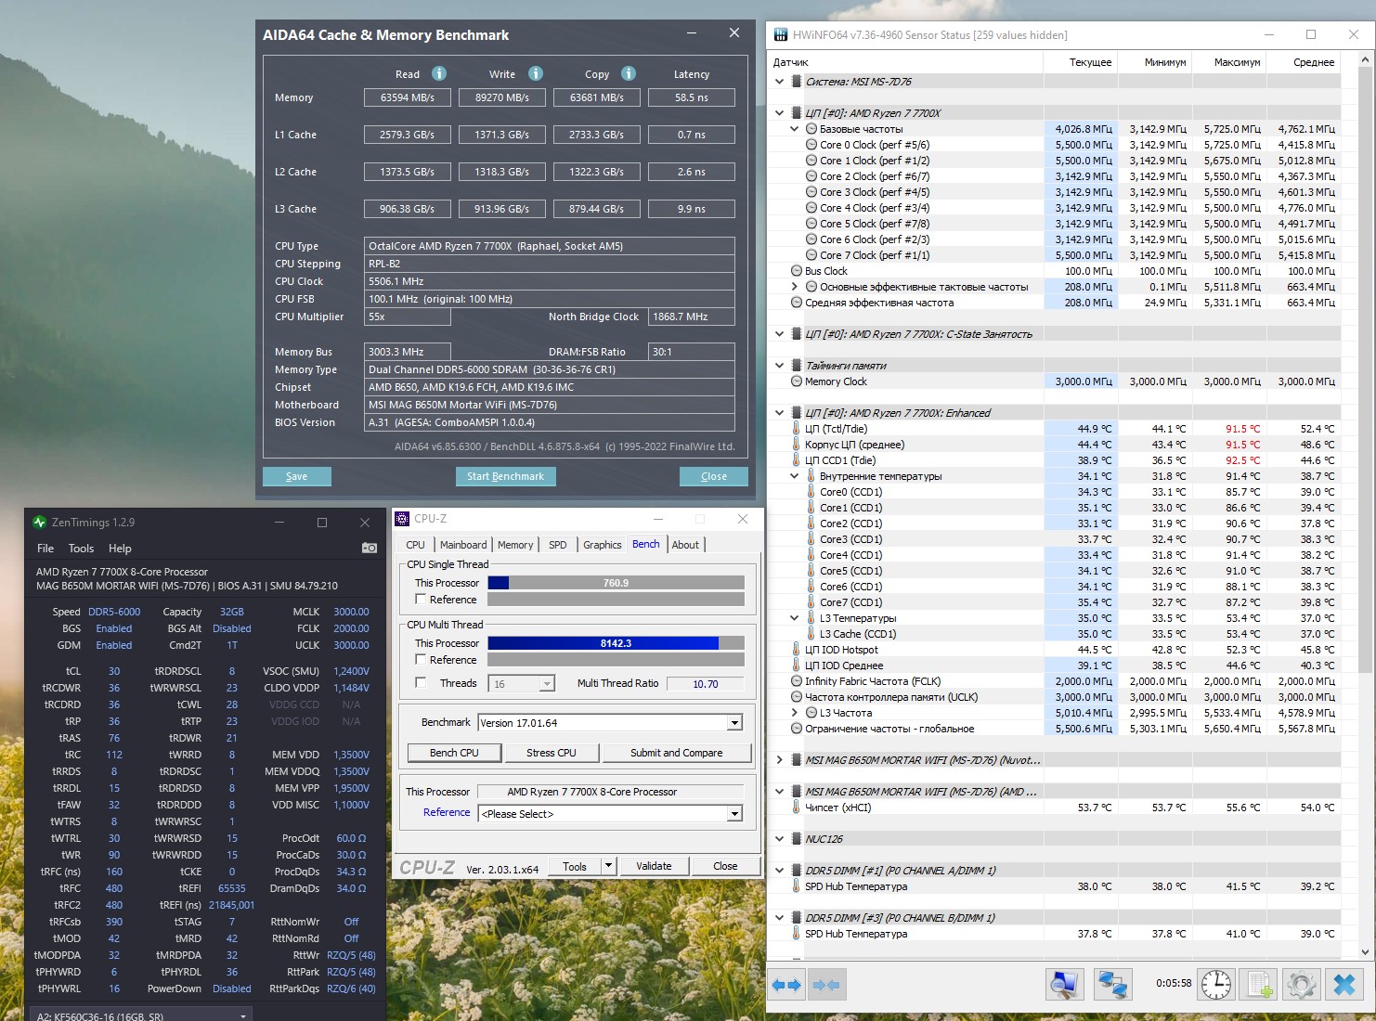Click the collapse columns arrows icon in HWiNFO
1376x1021 pixels.
(x=826, y=985)
